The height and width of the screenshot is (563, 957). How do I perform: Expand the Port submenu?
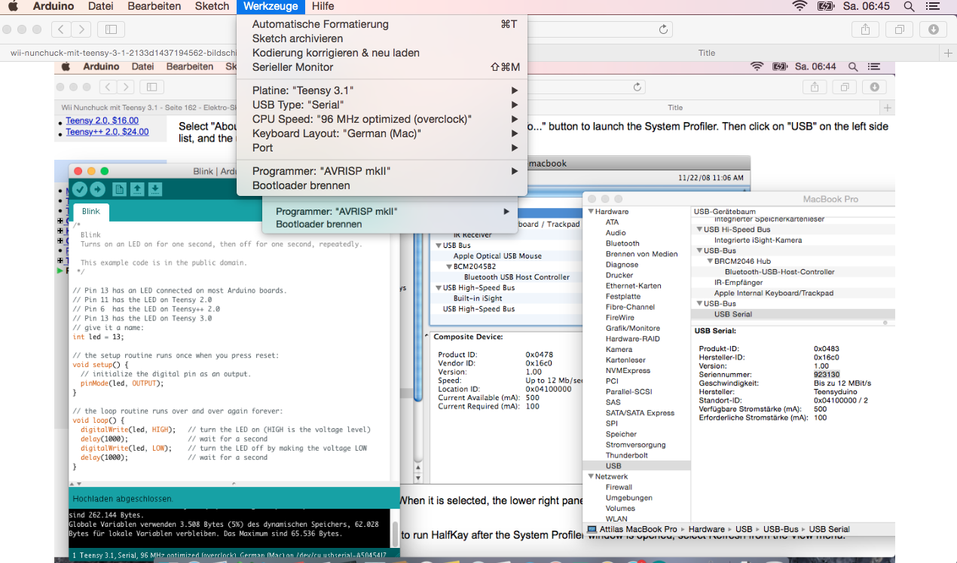click(382, 148)
